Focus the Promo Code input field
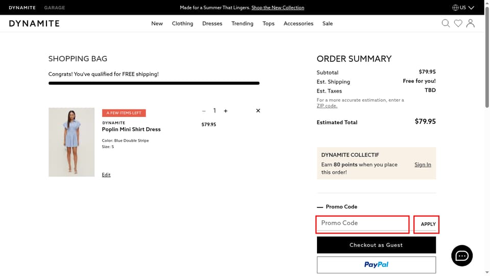The image size is (490, 276). point(362,224)
